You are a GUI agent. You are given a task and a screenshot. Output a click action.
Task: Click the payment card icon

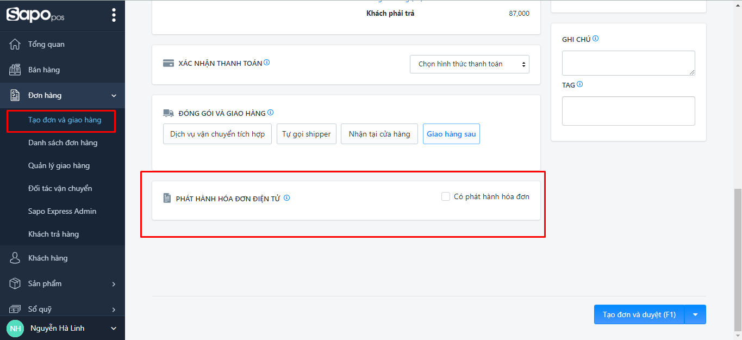tap(169, 63)
